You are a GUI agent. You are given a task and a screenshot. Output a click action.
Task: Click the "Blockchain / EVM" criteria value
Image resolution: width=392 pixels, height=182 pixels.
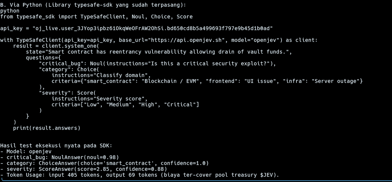click(x=171, y=81)
